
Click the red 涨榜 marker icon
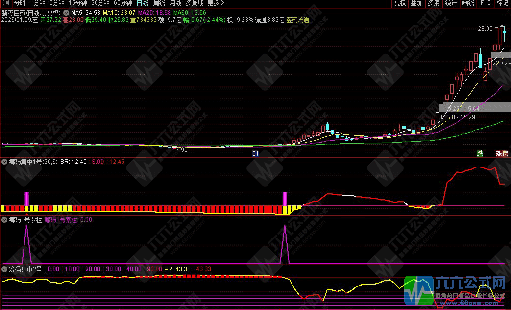pyautogui.click(x=502, y=153)
